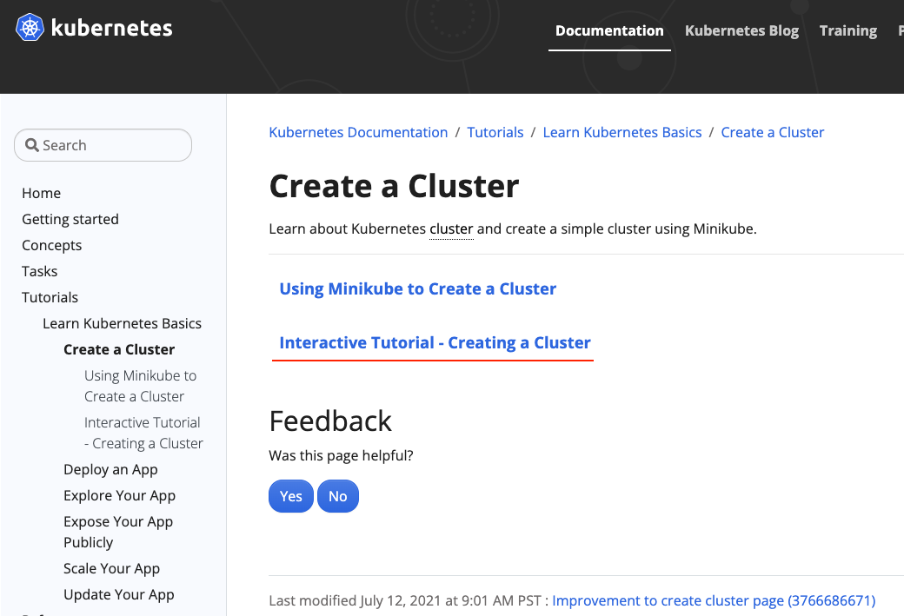Collapse Tutorials section in sidebar
The height and width of the screenshot is (616, 904).
coord(50,297)
